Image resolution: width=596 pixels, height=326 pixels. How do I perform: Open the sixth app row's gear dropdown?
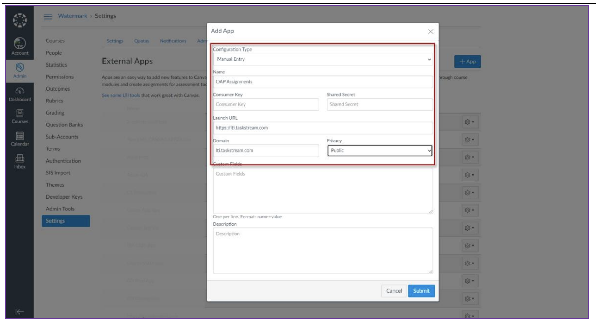point(469,210)
